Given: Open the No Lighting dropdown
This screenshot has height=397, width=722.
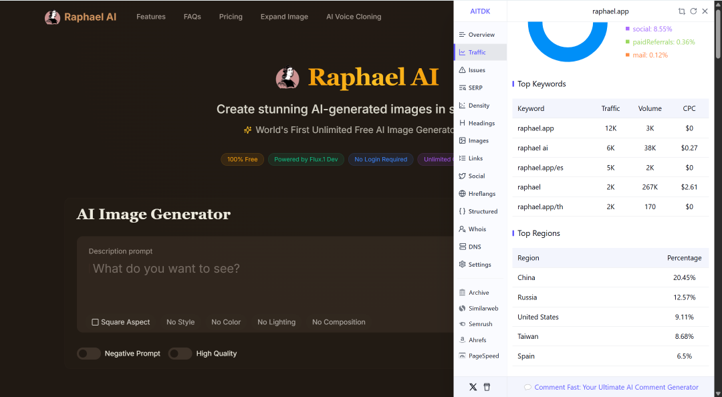Looking at the screenshot, I should point(276,322).
